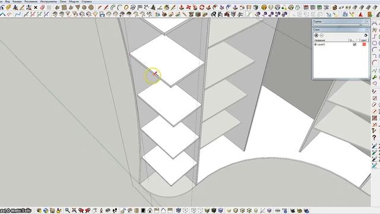Click the green wrench icon in the right toolbar

point(375,77)
